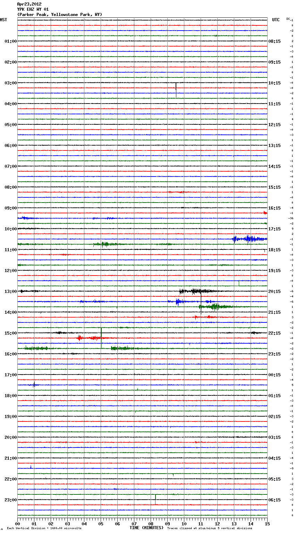The height and width of the screenshot is (533, 295).
Task: Click the MST time label "21:00"
Action: click(11, 458)
